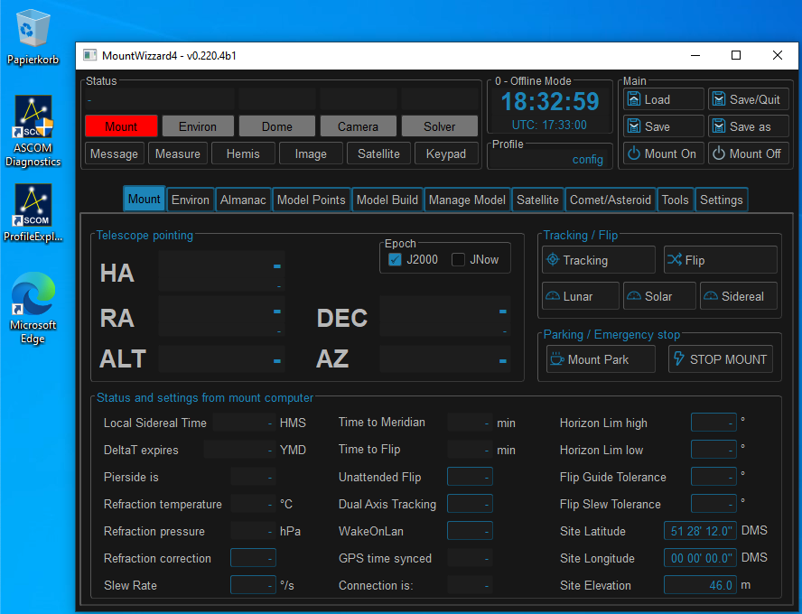Click the WakeOnLan field
802x614 pixels.
point(470,531)
